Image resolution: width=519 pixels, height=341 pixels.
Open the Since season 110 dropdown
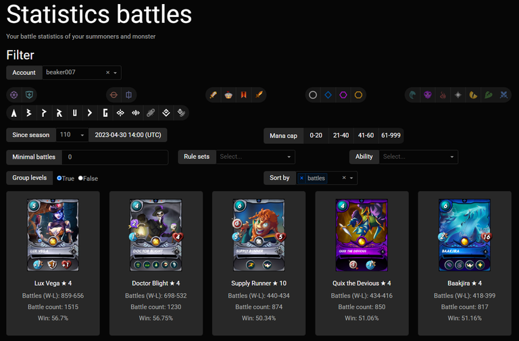(72, 135)
